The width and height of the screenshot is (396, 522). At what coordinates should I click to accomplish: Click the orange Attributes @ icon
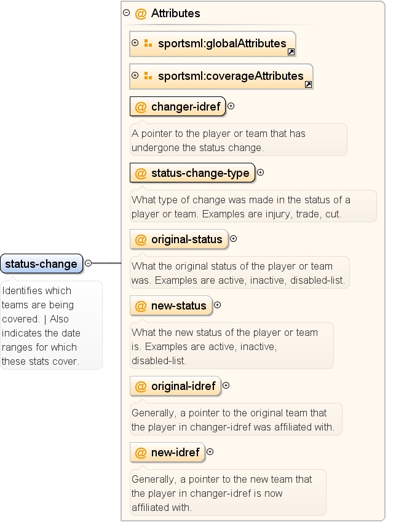[141, 14]
